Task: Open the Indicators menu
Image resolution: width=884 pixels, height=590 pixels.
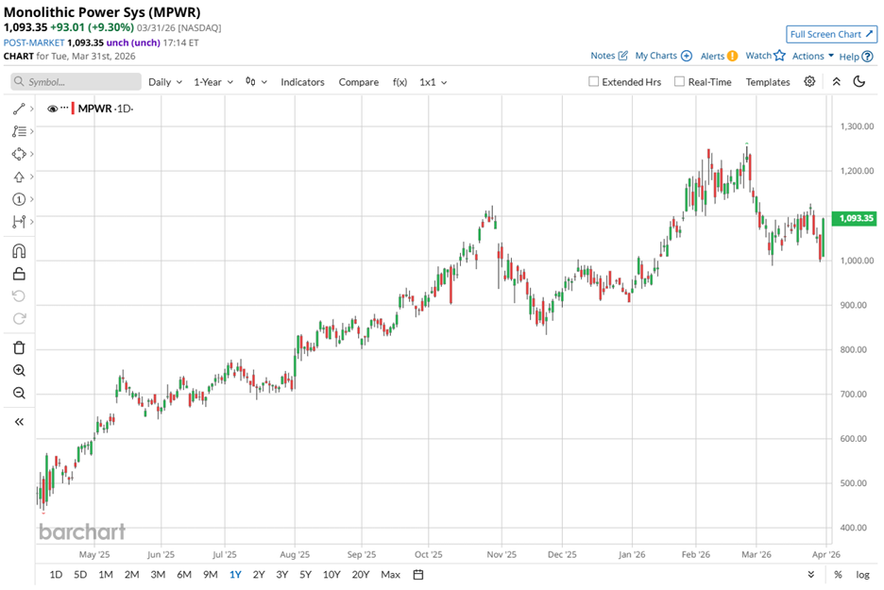Action: 302,82
